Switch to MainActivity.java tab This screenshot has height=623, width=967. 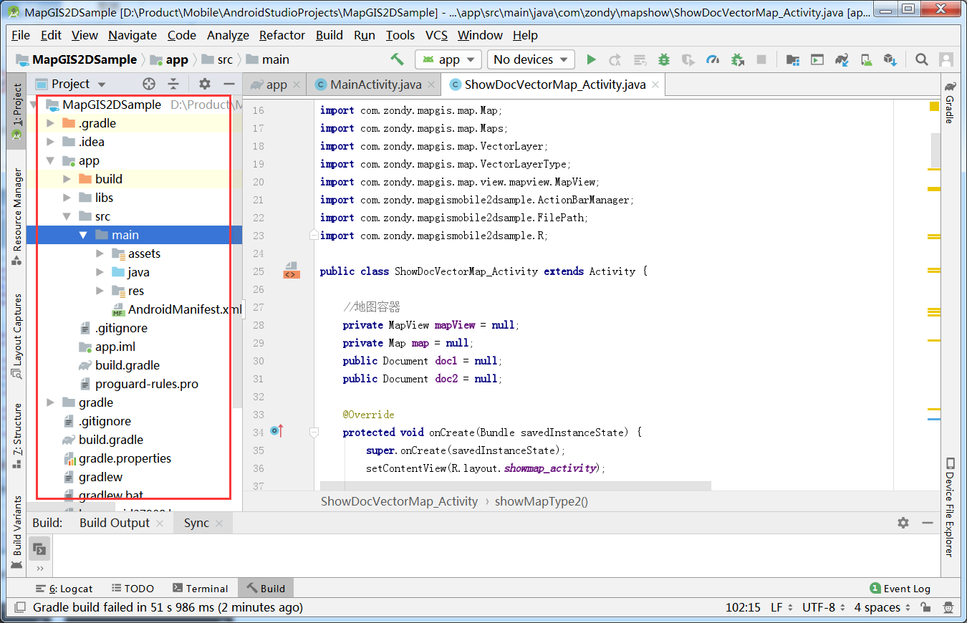click(x=375, y=84)
